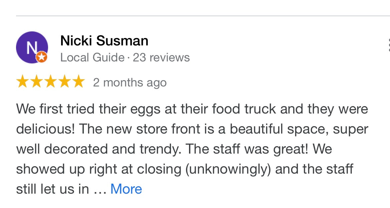
Task: Open Nicki Susman's purple N avatar
Action: (32, 47)
